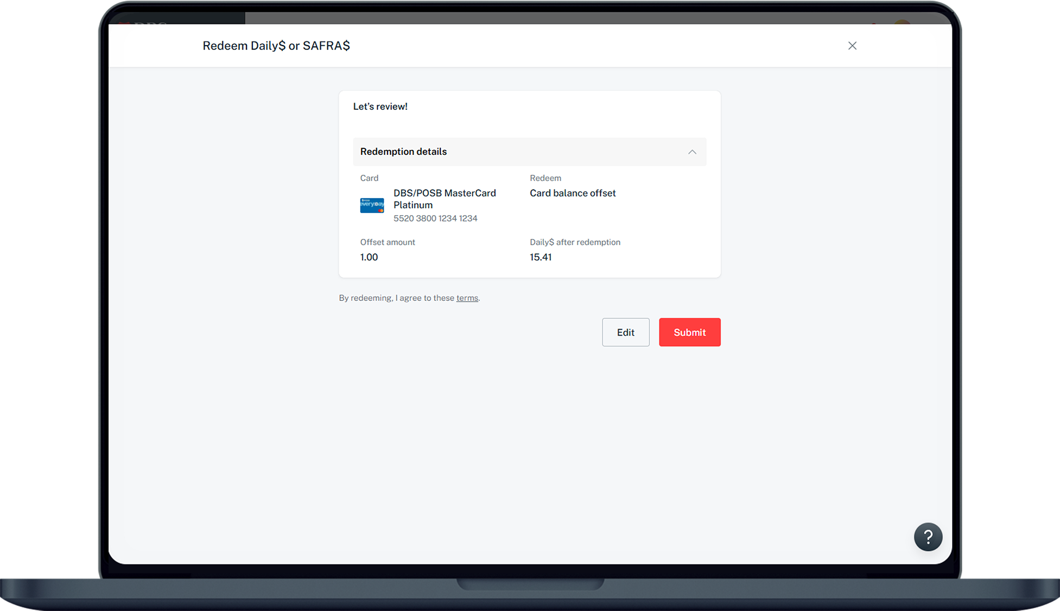Collapse section with the upward chevron arrow
Viewport: 1060px width, 611px height.
pos(692,152)
